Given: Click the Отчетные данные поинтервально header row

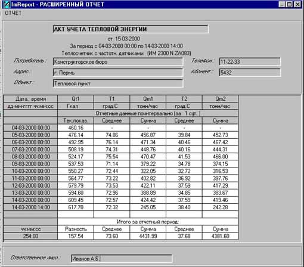Looking at the screenshot, I should (x=148, y=113).
